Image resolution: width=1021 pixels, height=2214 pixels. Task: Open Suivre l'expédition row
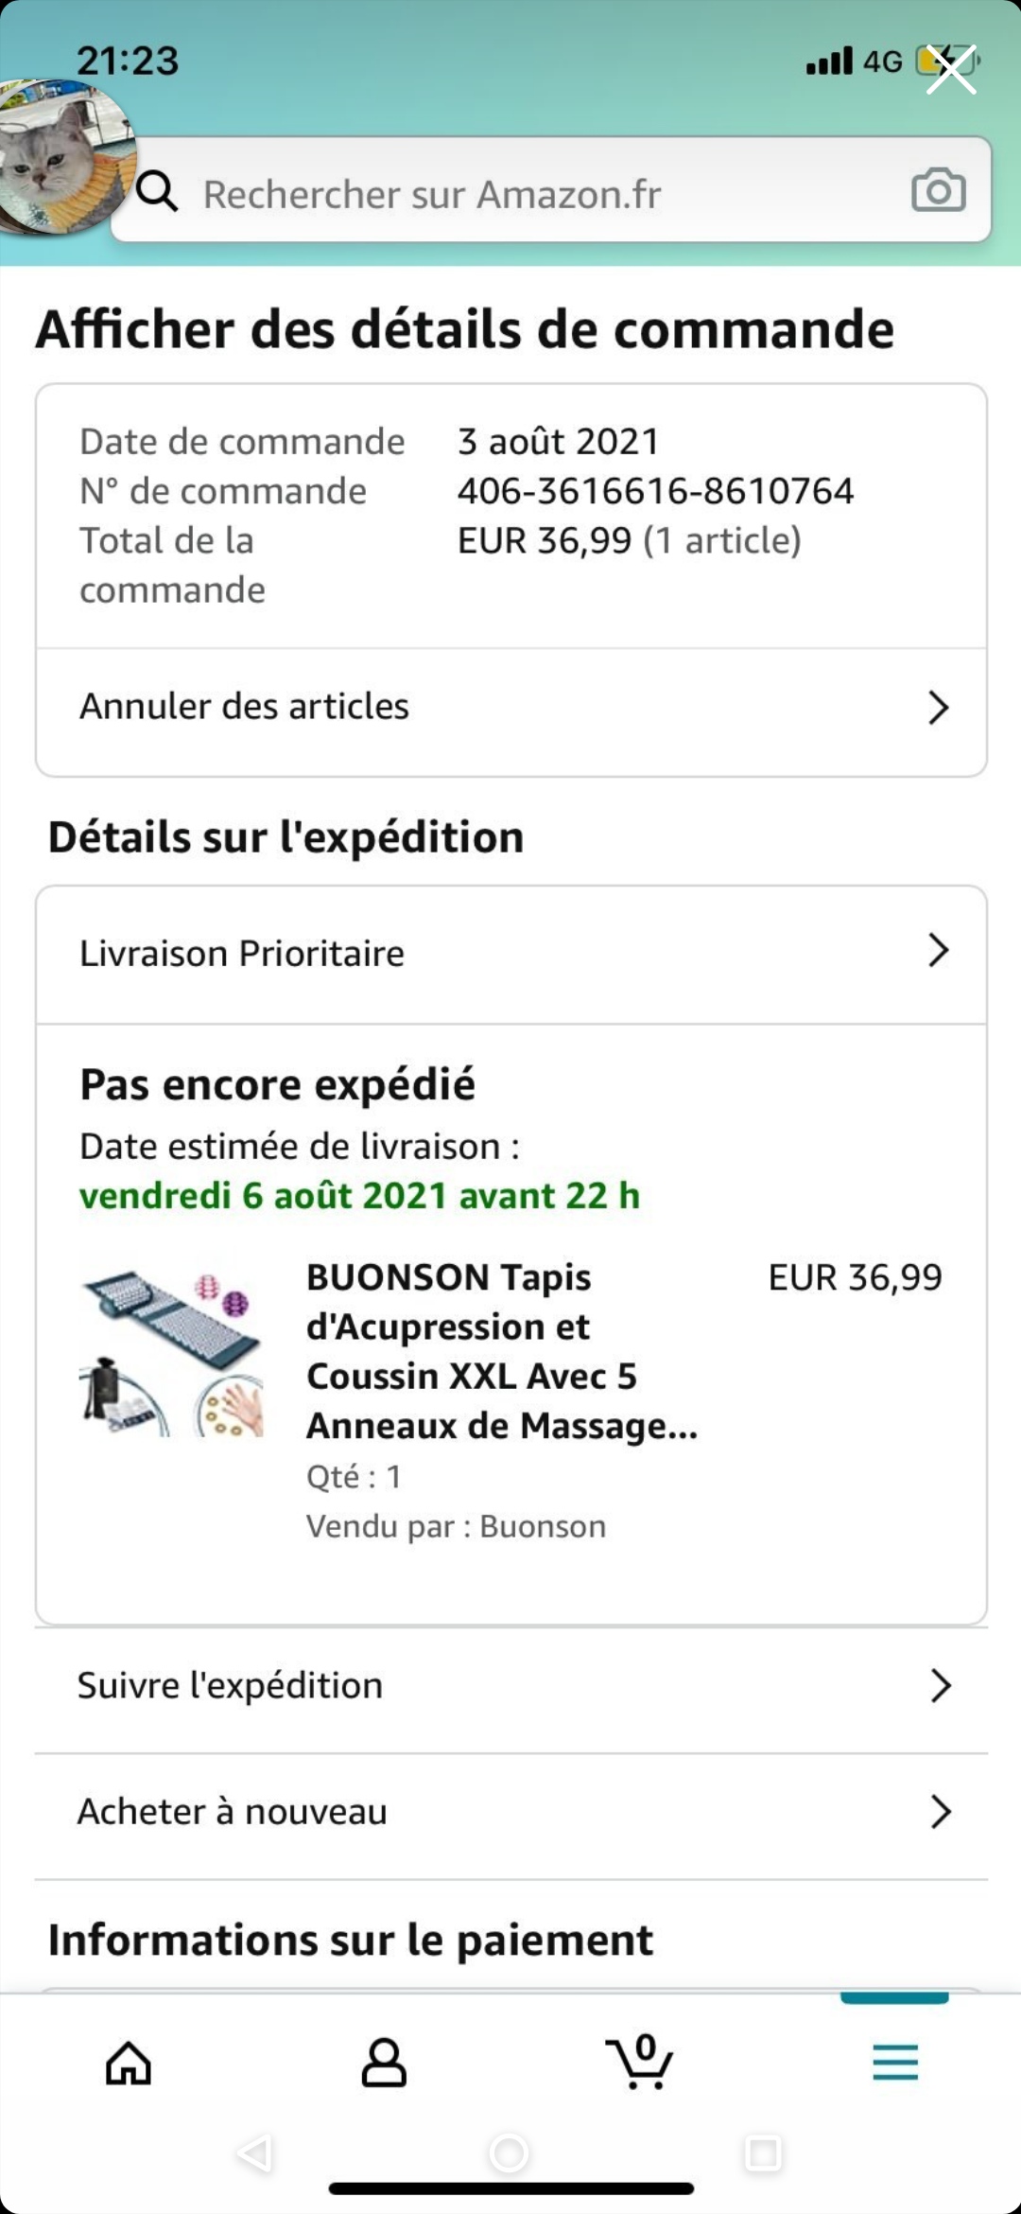click(231, 1686)
